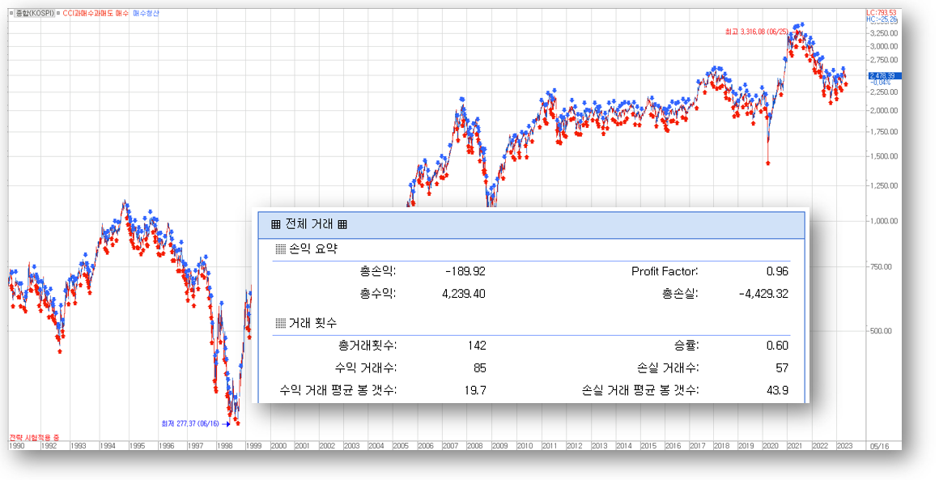Click the 750.00 price axis label
This screenshot has height=480, width=939.
[882, 267]
